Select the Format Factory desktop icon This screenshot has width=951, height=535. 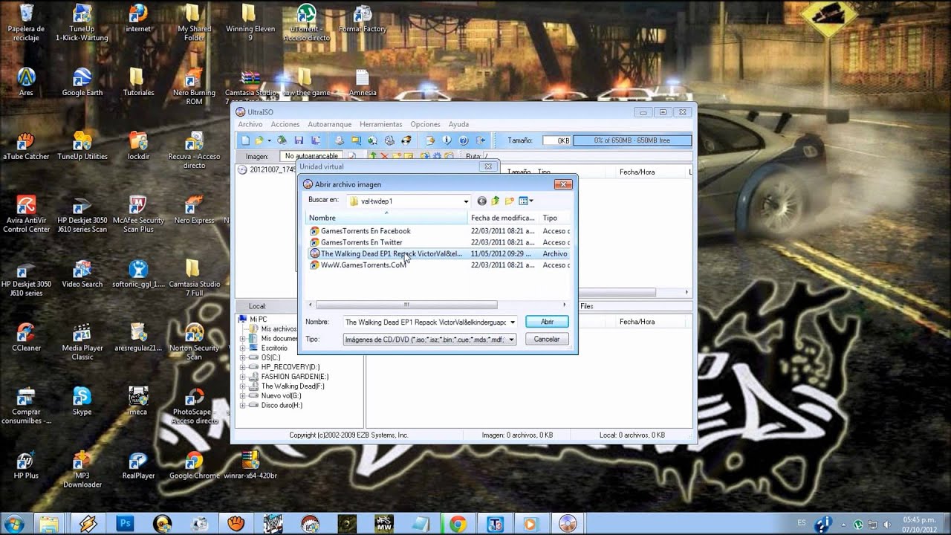363,19
